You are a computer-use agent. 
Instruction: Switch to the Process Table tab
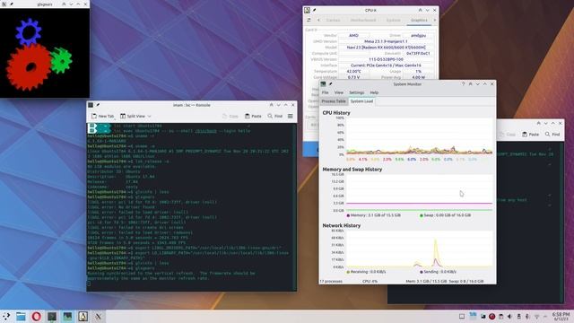(x=334, y=101)
